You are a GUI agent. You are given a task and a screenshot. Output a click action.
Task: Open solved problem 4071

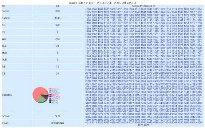[x=146, y=125]
